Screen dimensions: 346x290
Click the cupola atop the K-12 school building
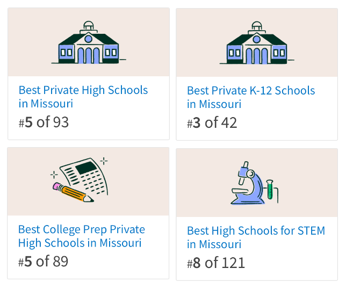[256, 27]
